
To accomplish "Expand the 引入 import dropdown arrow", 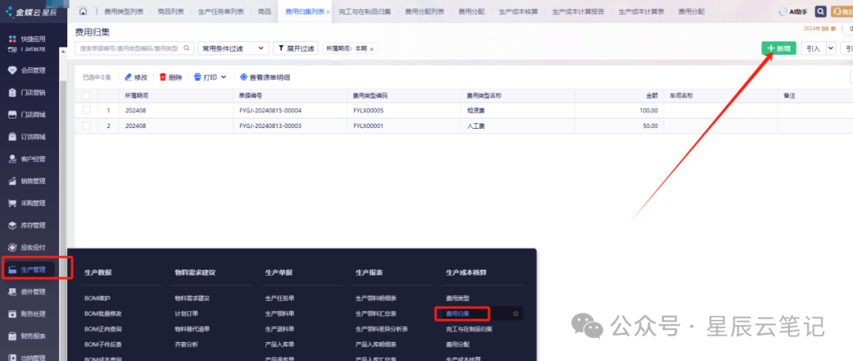I will point(831,48).
